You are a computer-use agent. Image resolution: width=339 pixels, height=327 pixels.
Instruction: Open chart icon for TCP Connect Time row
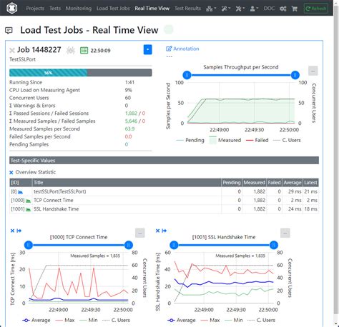tap(28, 201)
